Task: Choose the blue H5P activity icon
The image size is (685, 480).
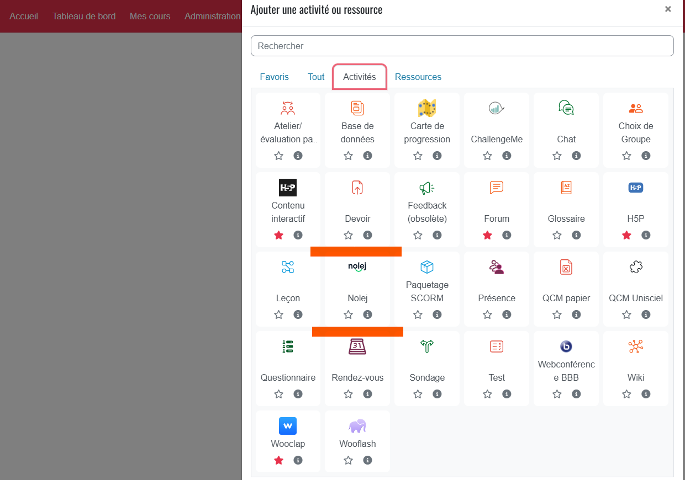Action: point(636,188)
